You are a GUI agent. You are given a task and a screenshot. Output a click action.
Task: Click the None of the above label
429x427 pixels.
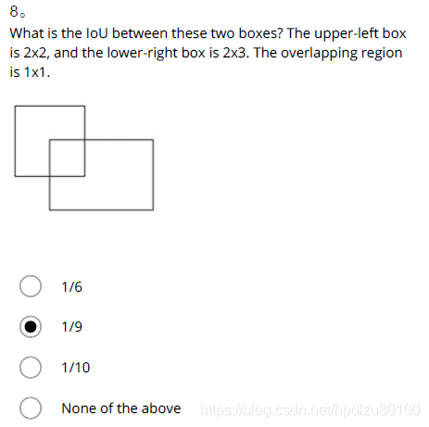click(121, 408)
